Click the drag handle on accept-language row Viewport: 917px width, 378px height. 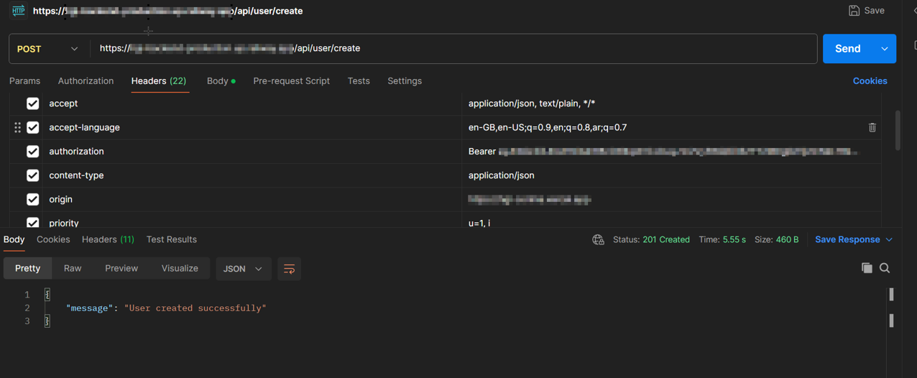17,127
